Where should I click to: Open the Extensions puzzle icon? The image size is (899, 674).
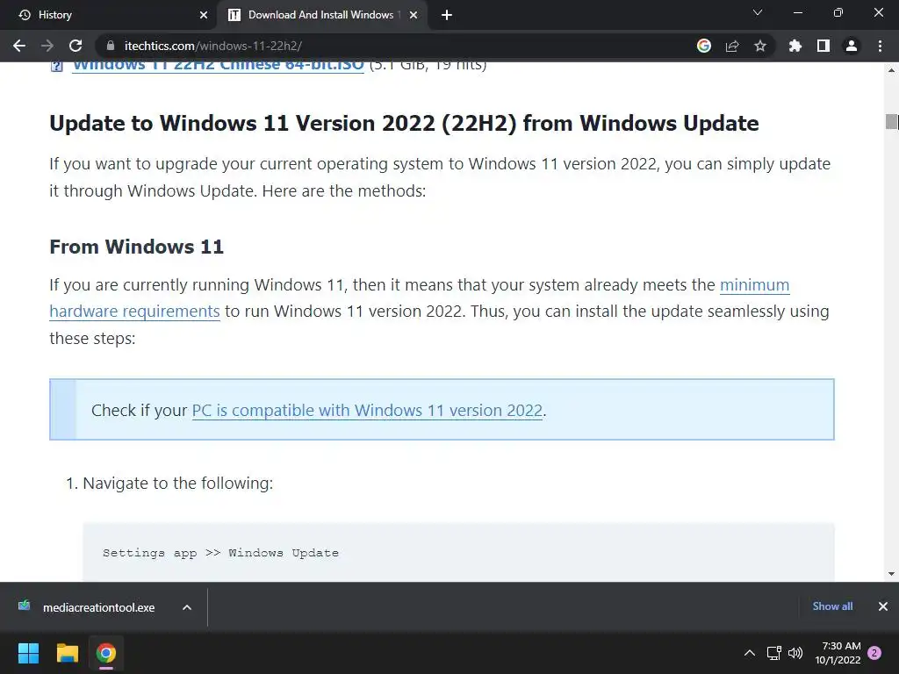point(795,46)
